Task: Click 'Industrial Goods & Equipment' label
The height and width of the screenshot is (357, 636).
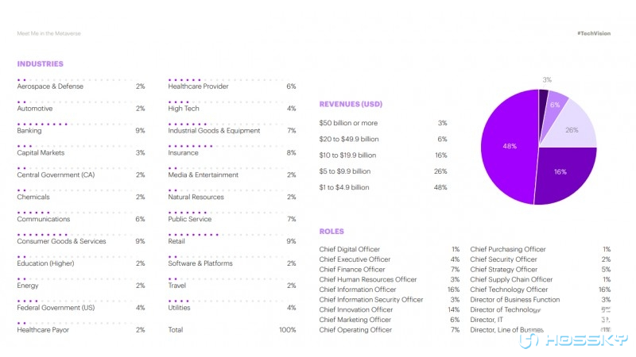Action: 214,131
